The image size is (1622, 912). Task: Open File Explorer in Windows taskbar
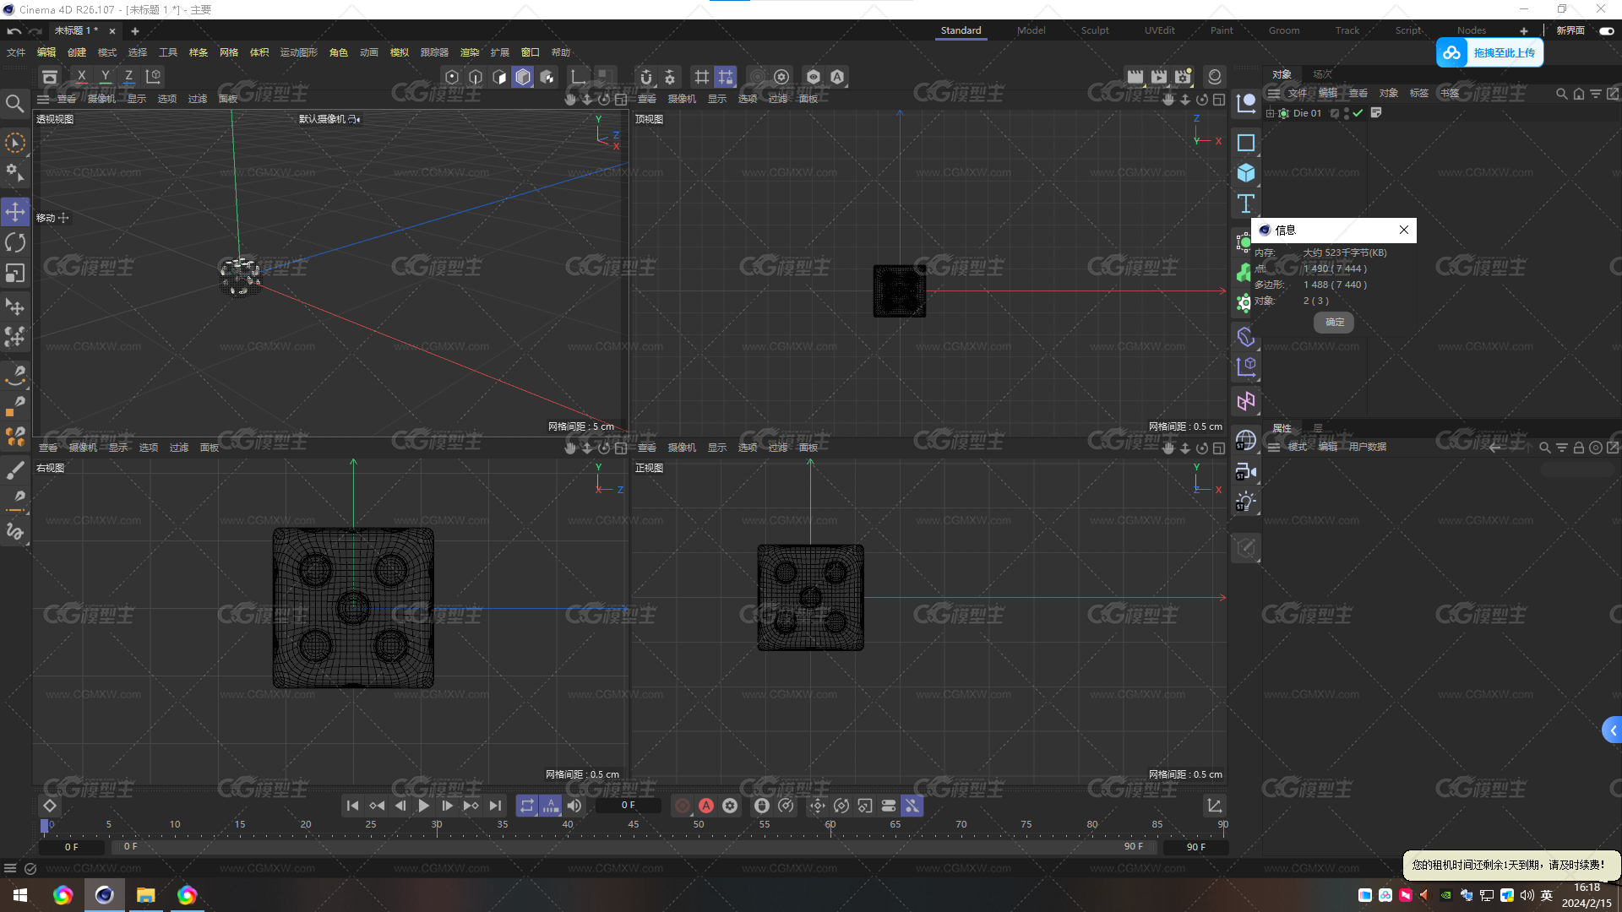tap(145, 895)
